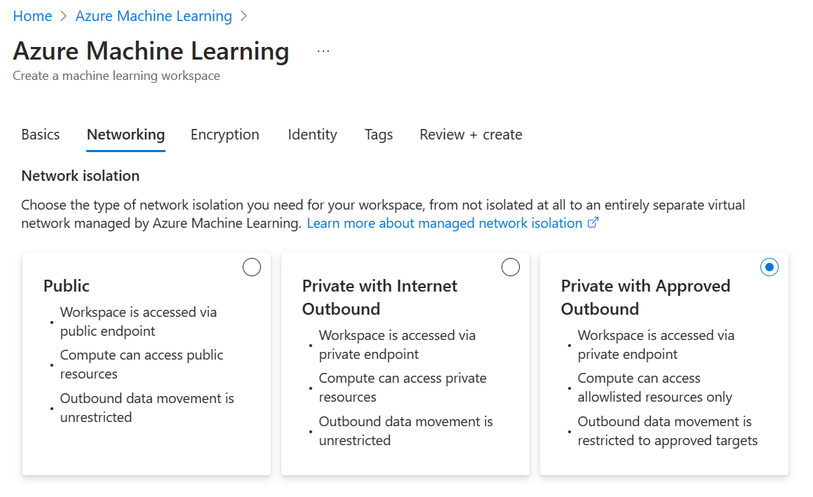Click chevron after Home breadcrumb
Image resolution: width=813 pixels, height=497 pixels.
pos(64,16)
